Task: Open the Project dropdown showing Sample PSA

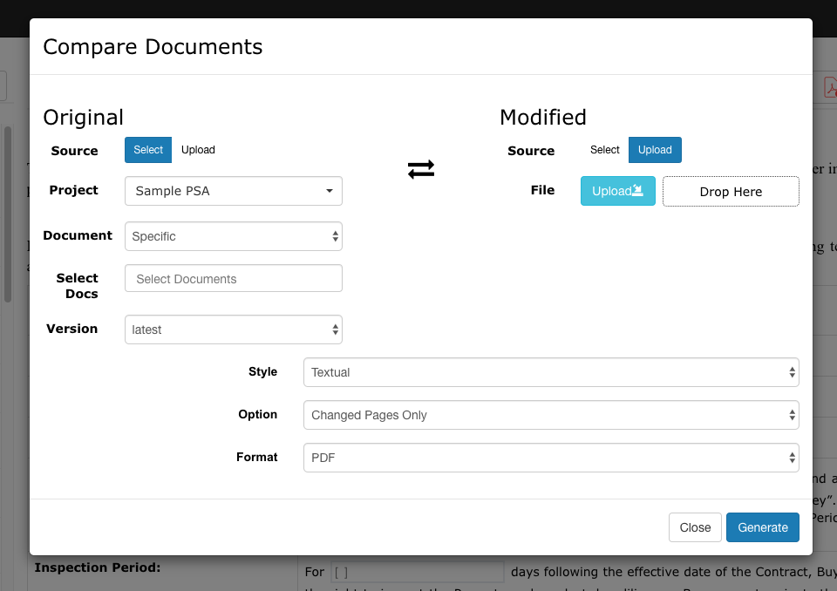Action: pyautogui.click(x=233, y=191)
